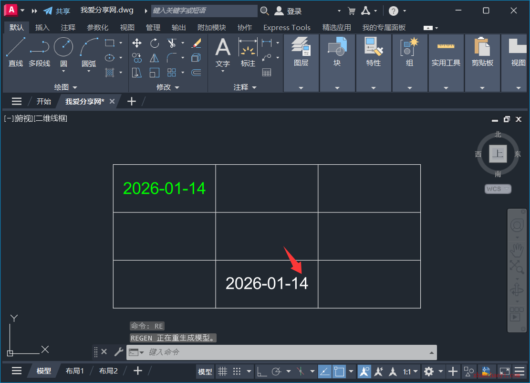530x383 pixels.
Task: Expand the Modify (修改) panel dropdown
Action: [177, 87]
